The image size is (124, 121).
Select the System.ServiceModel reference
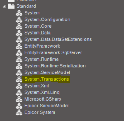coord(47,73)
